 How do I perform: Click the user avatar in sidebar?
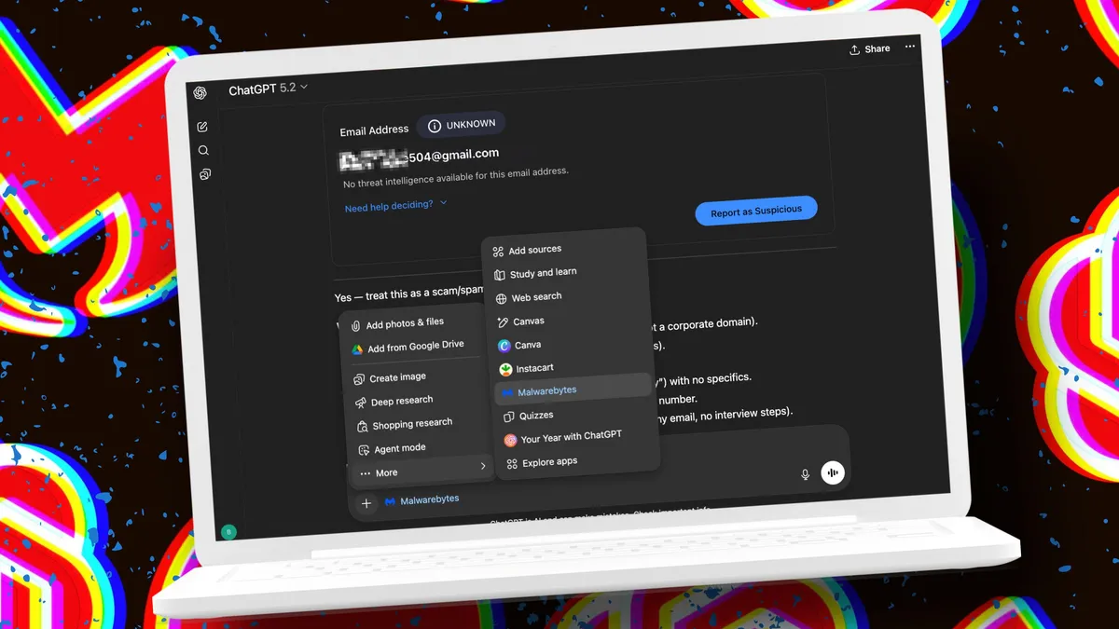point(228,532)
